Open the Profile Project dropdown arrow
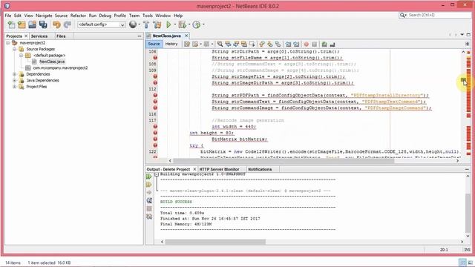Viewport: 475px width, 267px height. [x=203, y=24]
